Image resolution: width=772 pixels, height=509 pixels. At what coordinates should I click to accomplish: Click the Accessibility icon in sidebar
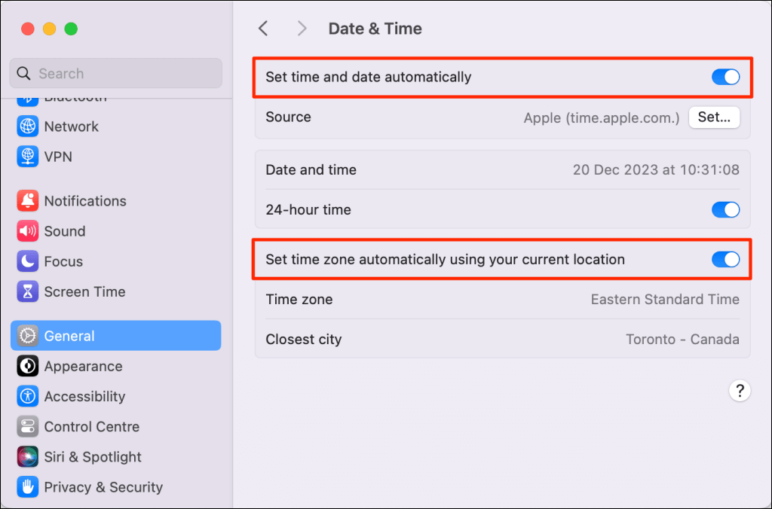[x=28, y=397]
